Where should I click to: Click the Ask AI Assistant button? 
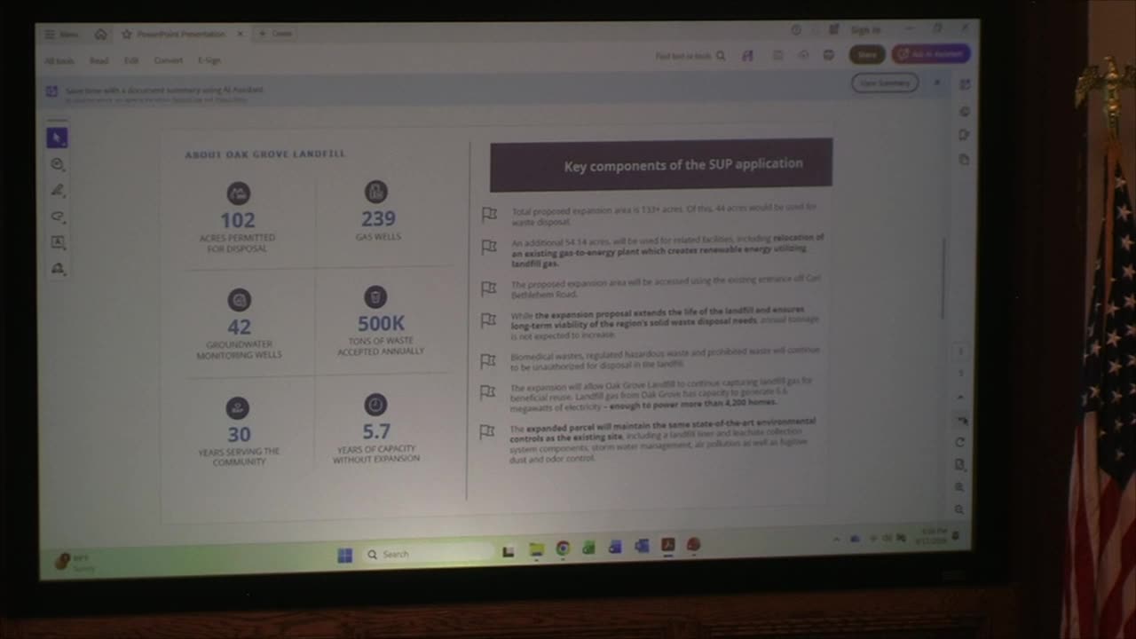931,54
